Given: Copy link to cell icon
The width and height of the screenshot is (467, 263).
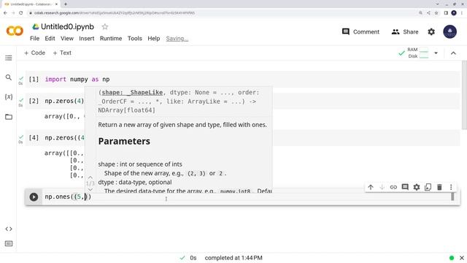Looking at the screenshot, I should 393,187.
